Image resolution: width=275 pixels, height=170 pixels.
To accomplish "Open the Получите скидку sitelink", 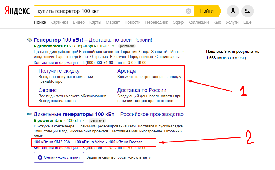I will (59, 71).
